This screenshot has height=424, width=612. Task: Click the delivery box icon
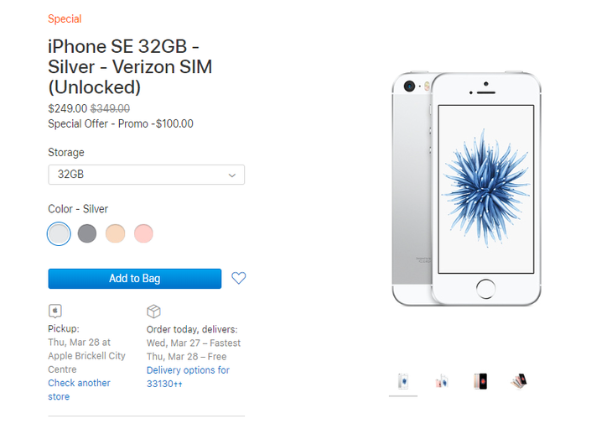click(x=153, y=311)
